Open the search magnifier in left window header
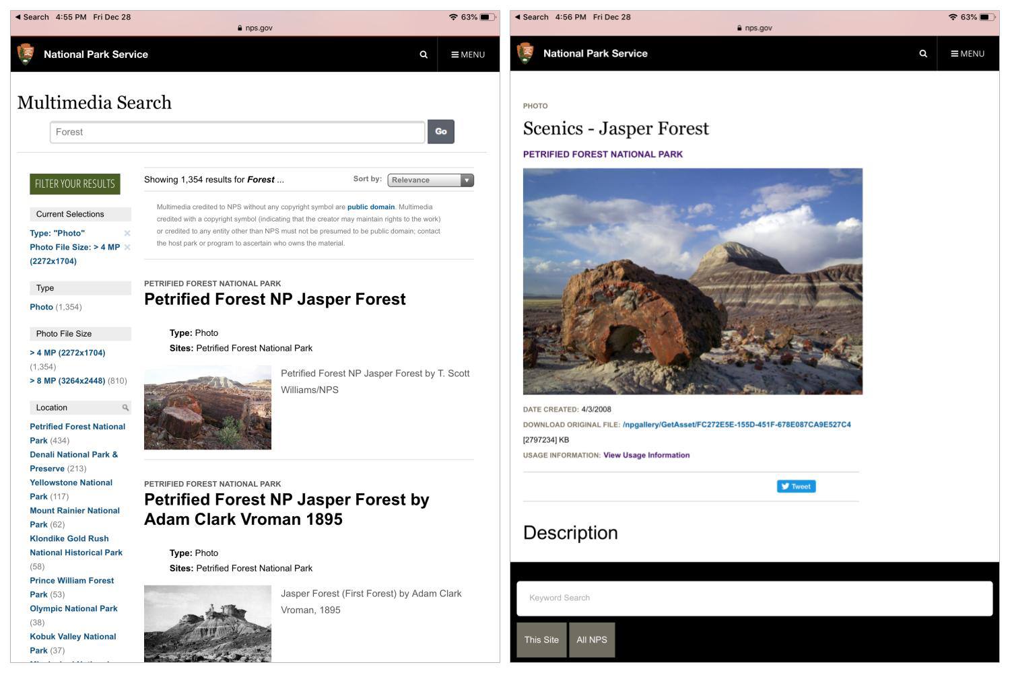Viewport: 1010px width, 673px height. click(424, 55)
